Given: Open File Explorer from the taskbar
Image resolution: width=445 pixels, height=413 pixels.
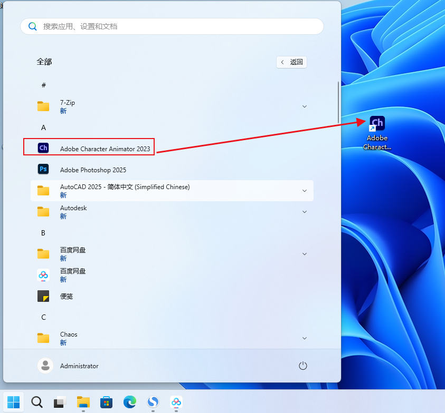Looking at the screenshot, I should coord(83,402).
